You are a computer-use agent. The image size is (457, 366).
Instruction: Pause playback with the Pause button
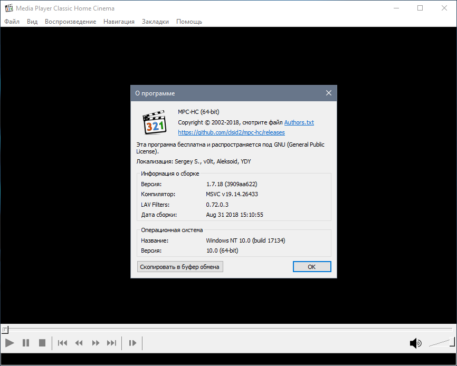coord(26,343)
